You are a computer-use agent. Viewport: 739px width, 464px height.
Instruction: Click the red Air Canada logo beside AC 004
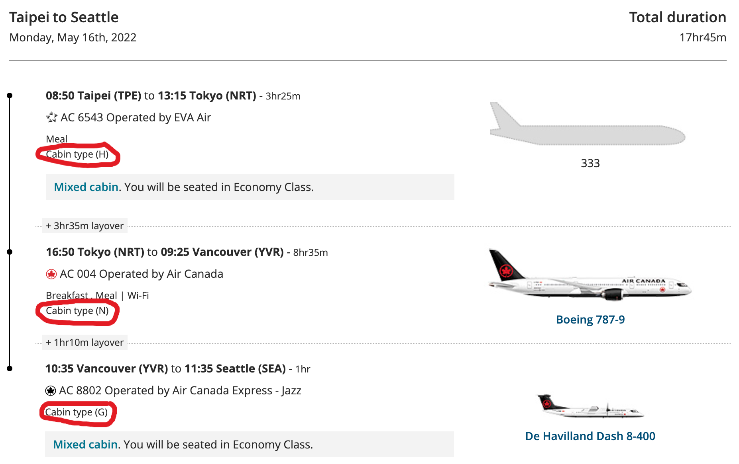click(x=51, y=274)
